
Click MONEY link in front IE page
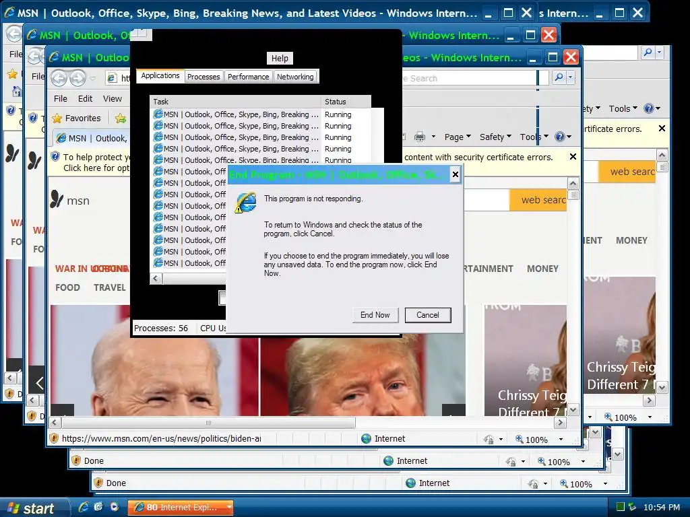point(542,269)
